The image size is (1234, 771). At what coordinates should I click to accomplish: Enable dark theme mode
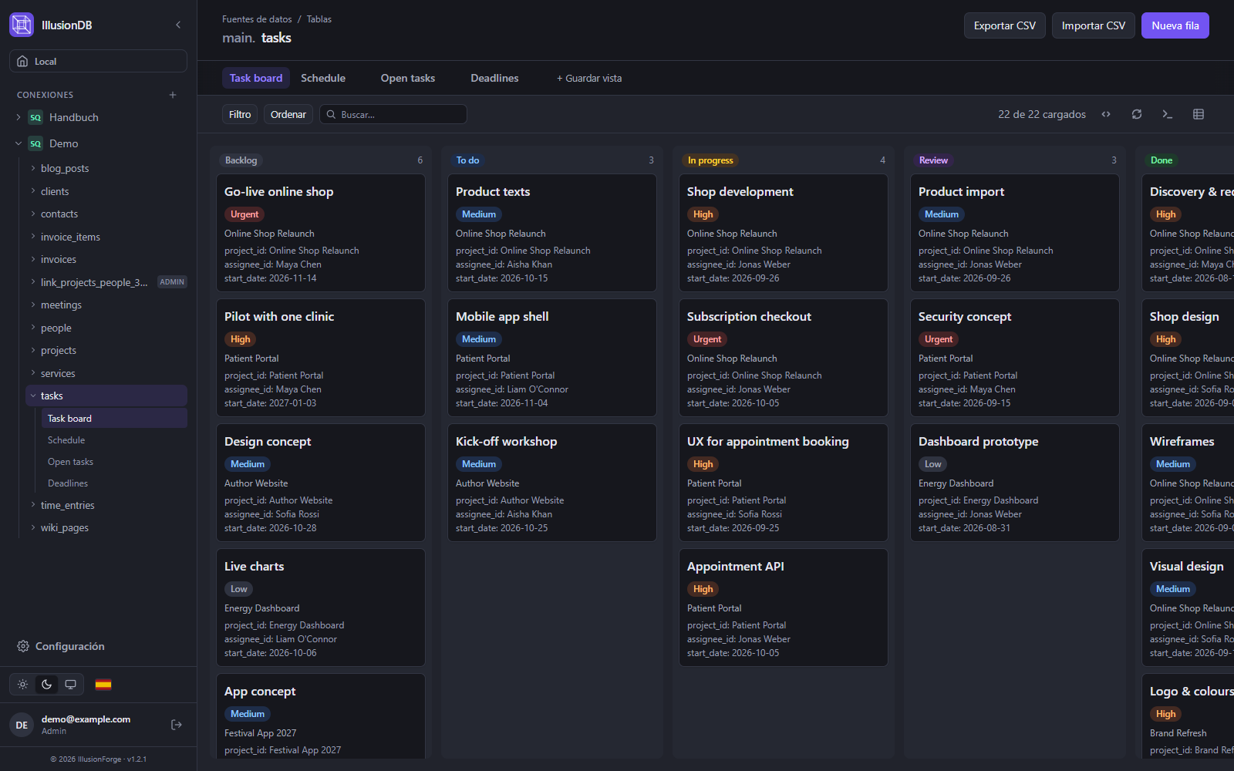47,684
